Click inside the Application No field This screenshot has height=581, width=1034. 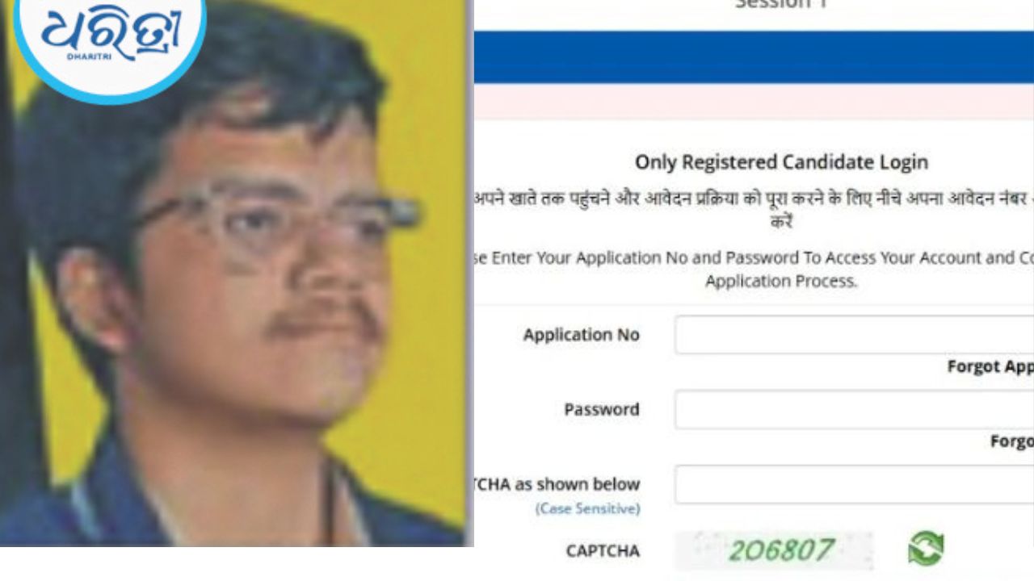854,334
